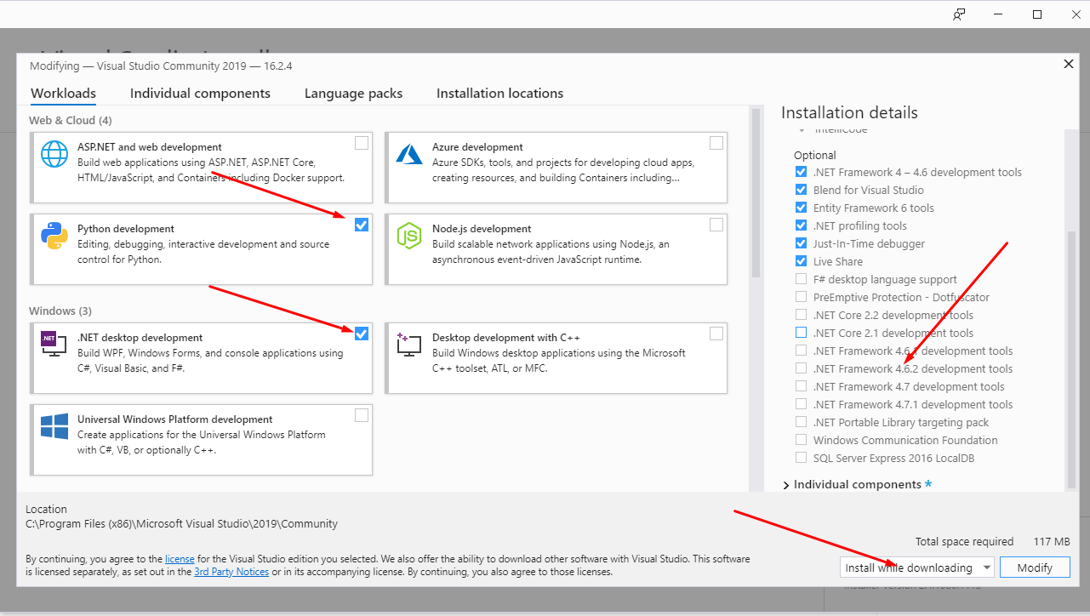Open the 3rd Party Notices link
Viewport: 1090px width, 616px height.
[x=231, y=572]
